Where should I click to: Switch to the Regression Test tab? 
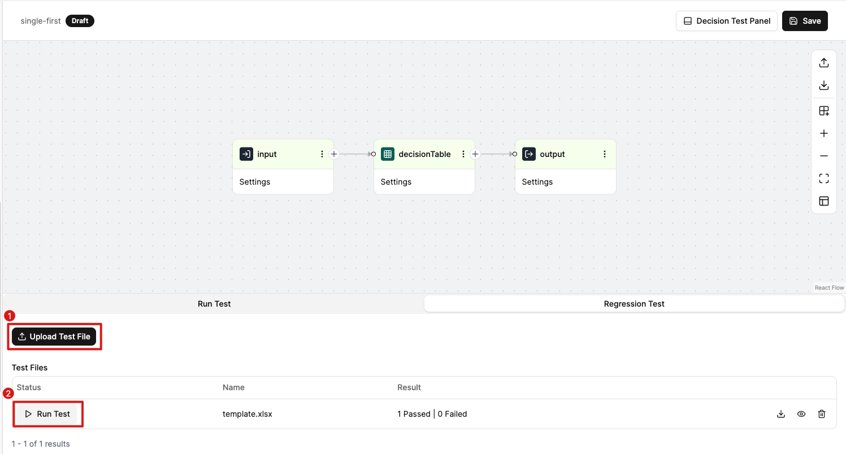coord(634,304)
